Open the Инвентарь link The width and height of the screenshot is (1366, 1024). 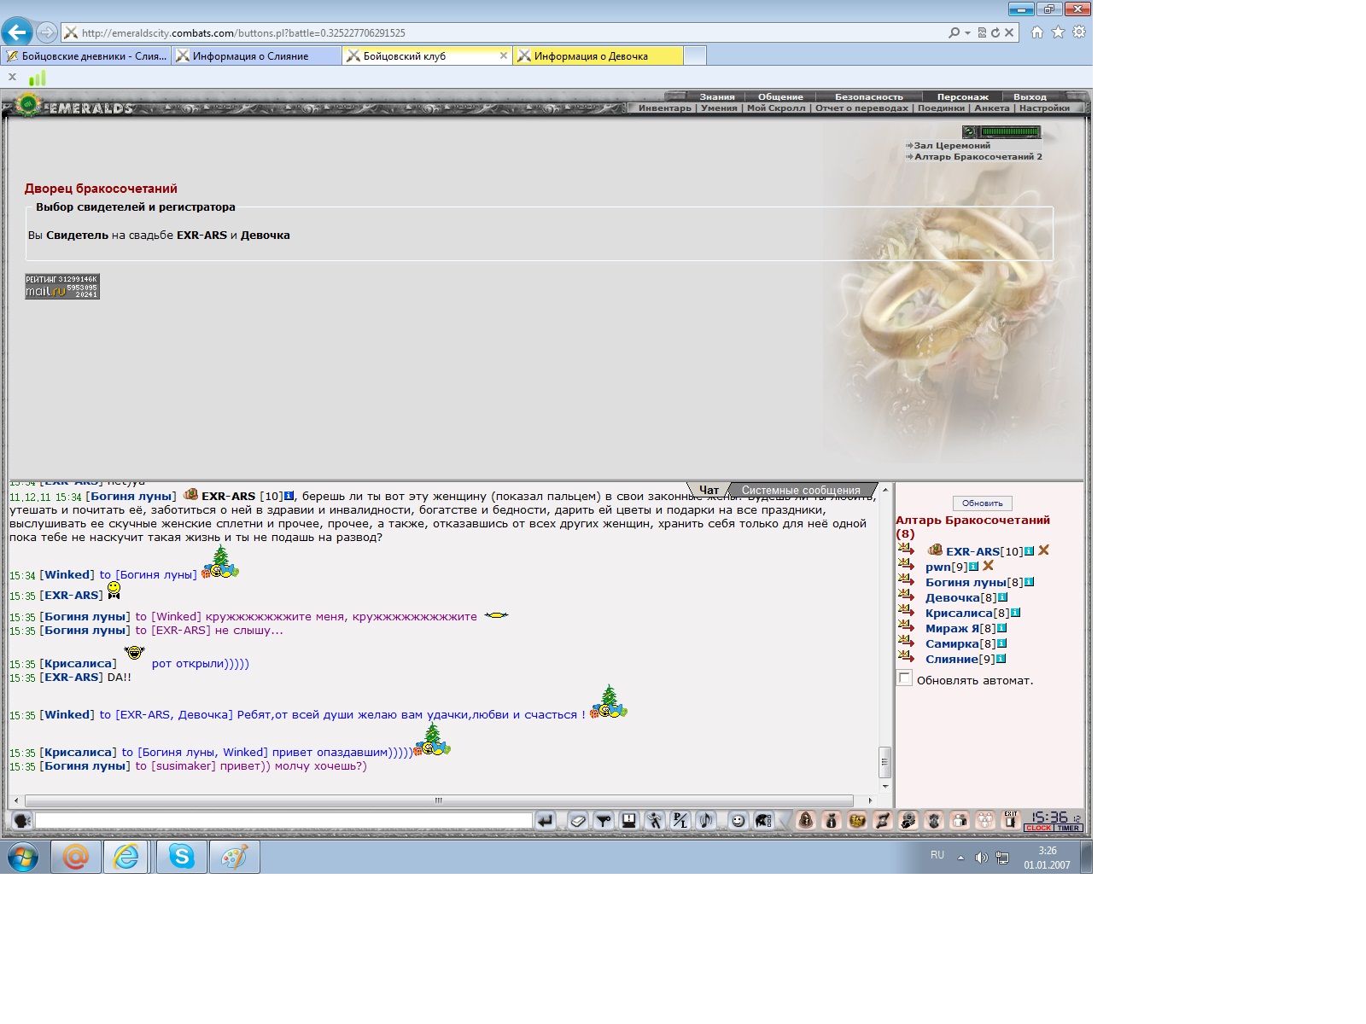664,108
